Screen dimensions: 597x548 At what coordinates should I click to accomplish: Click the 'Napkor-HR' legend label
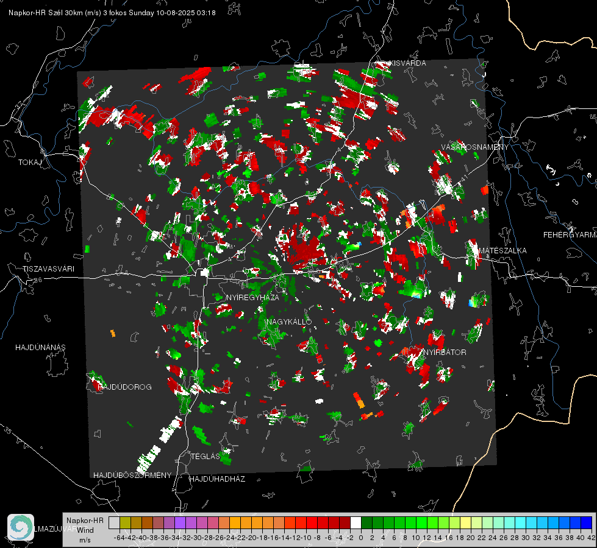[x=85, y=520]
